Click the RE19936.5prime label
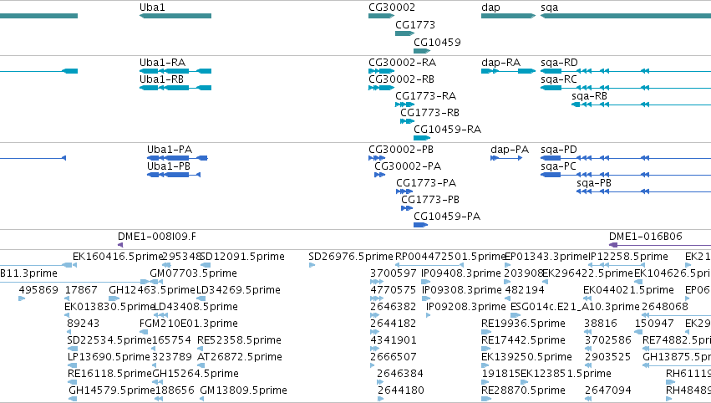 pyautogui.click(x=523, y=324)
